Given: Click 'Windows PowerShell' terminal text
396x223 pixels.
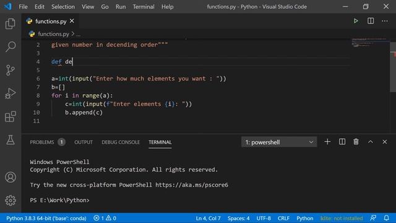Looking at the screenshot, I should point(59,162).
